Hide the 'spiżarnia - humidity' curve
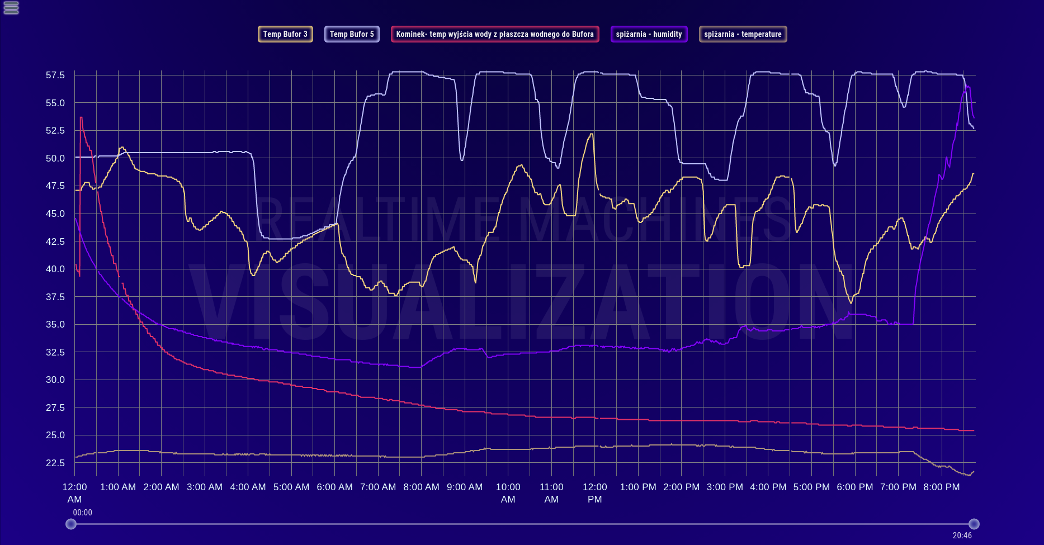Viewport: 1044px width, 545px height. point(649,34)
